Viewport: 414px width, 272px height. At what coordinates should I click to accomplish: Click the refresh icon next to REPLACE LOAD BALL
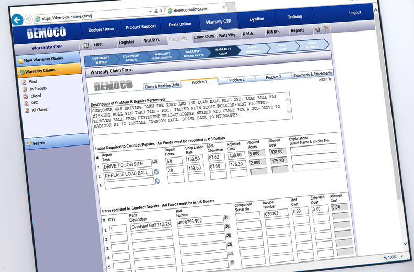[x=156, y=172]
